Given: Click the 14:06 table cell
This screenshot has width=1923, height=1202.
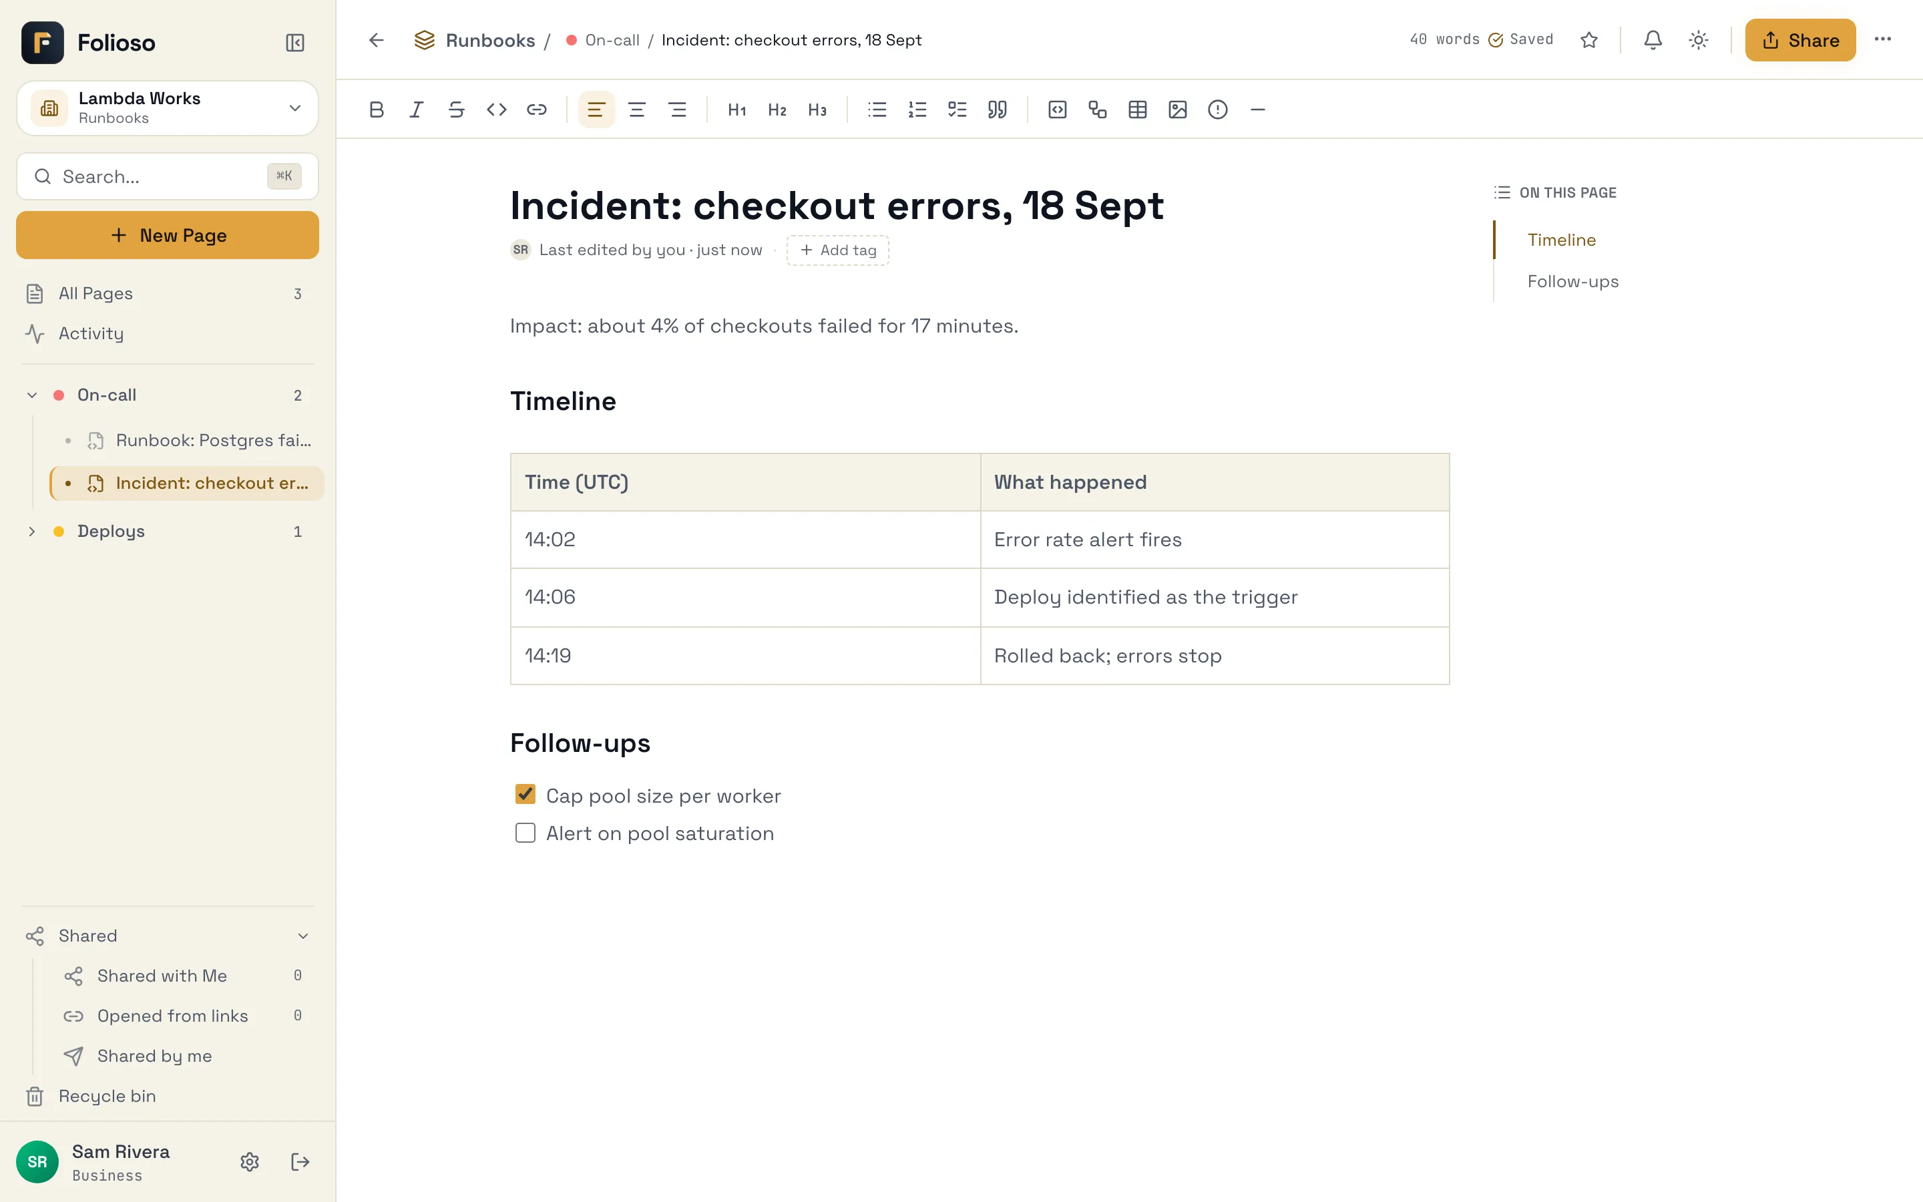Looking at the screenshot, I should [x=745, y=597].
